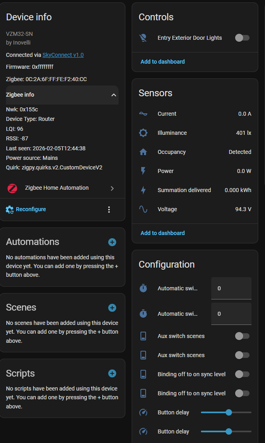Open the SkyConnect v1.0 link

pos(63,55)
